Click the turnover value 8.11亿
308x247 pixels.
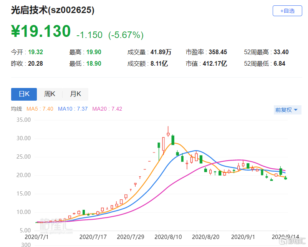[x=159, y=64]
